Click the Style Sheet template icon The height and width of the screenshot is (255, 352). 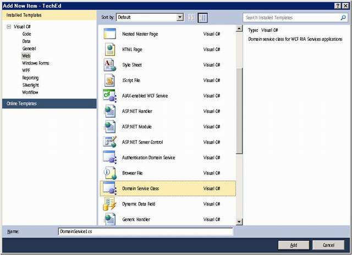click(x=110, y=65)
